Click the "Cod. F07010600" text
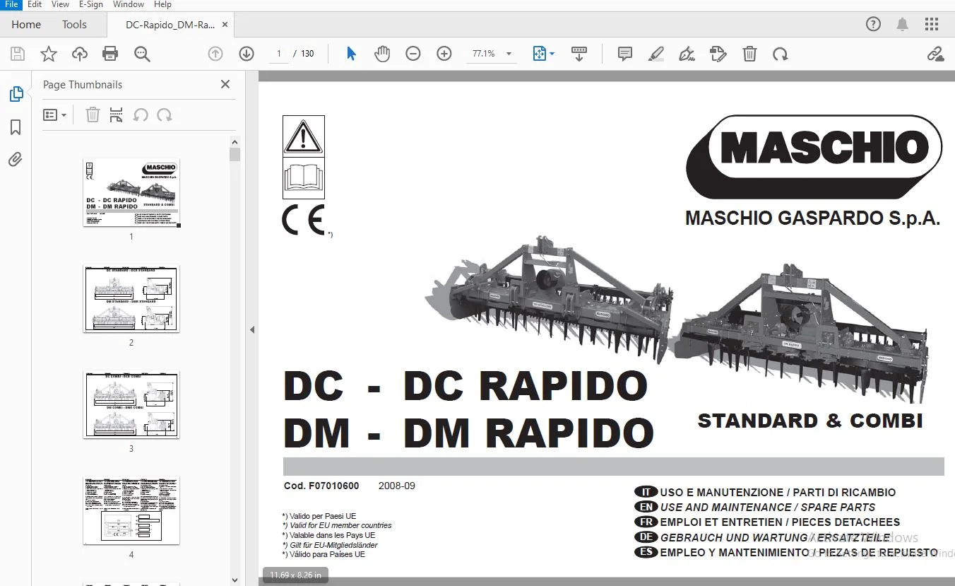The width and height of the screenshot is (955, 586). (x=321, y=486)
